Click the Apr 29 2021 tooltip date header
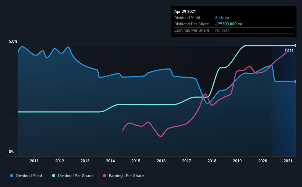The height and width of the screenshot is (187, 302). tap(185, 11)
